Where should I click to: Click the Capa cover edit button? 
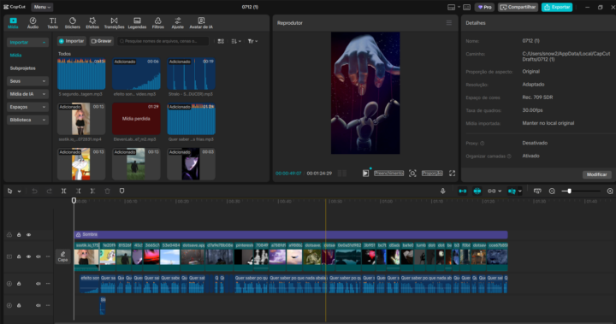point(62,256)
